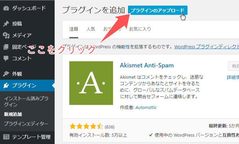239x144 pixels.
Task: Open Automattic author link
Action: coord(146,107)
